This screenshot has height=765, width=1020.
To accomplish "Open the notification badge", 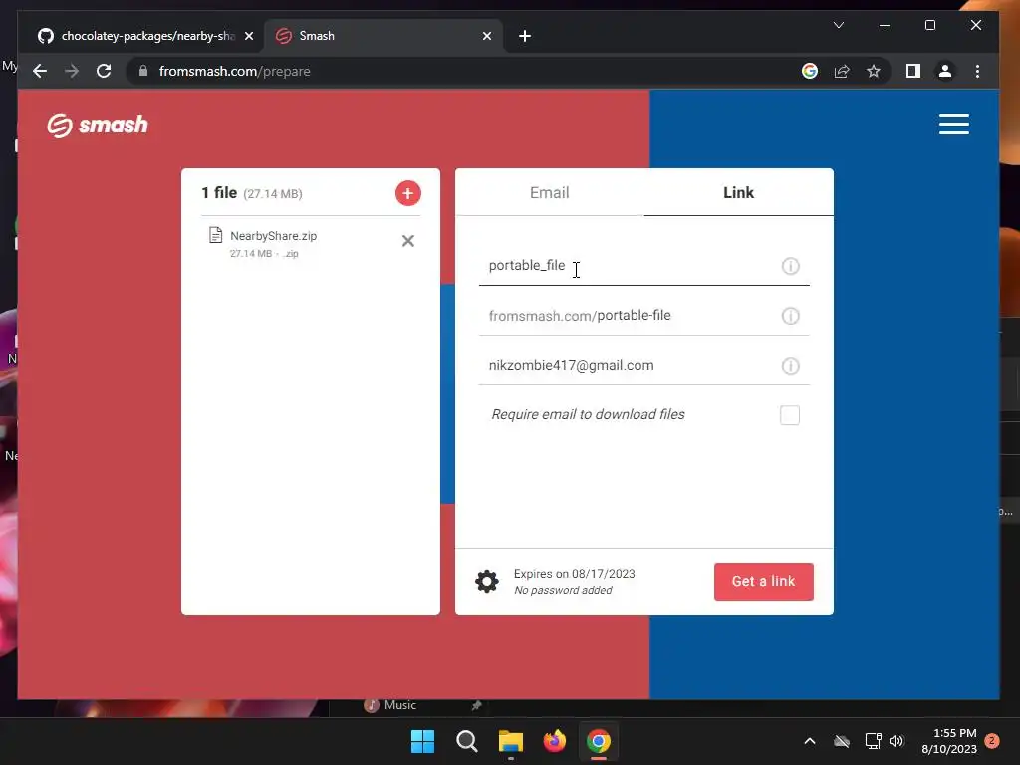I will click(991, 740).
